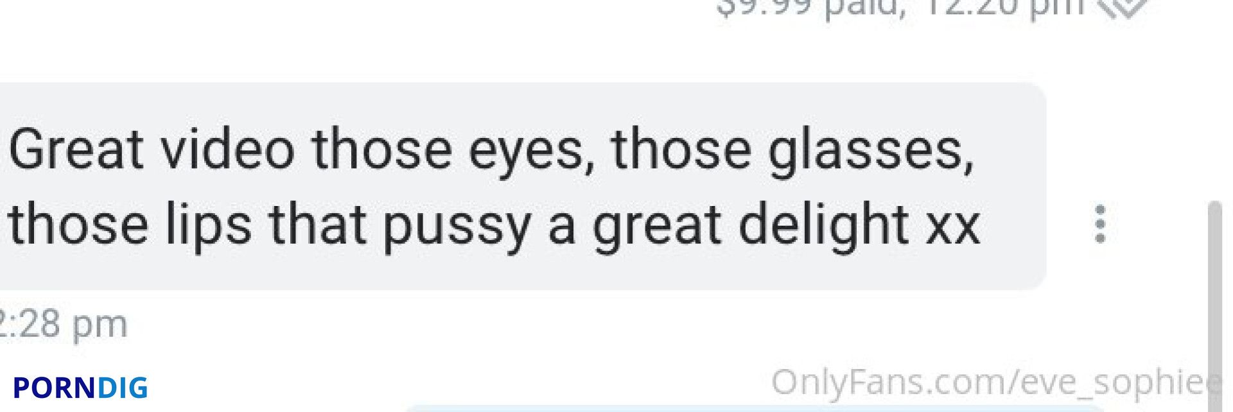Click the words 'Great video' in message
The height and width of the screenshot is (412, 1233).
click(152, 150)
